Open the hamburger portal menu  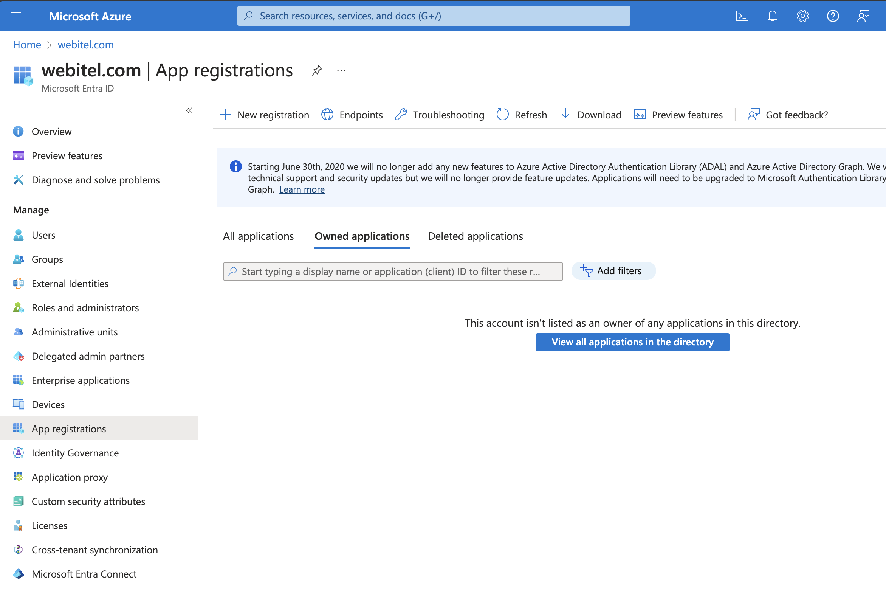(x=16, y=16)
